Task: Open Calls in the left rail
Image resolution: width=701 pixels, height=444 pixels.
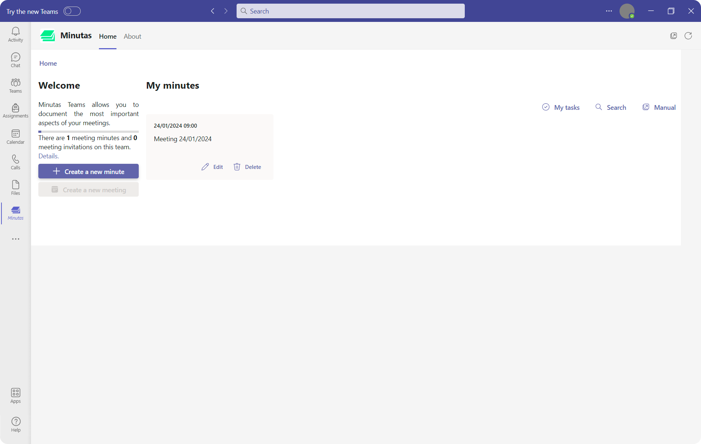Action: tap(15, 162)
